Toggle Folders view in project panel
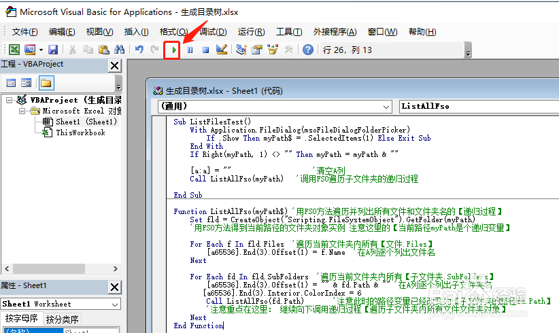 [x=46, y=83]
